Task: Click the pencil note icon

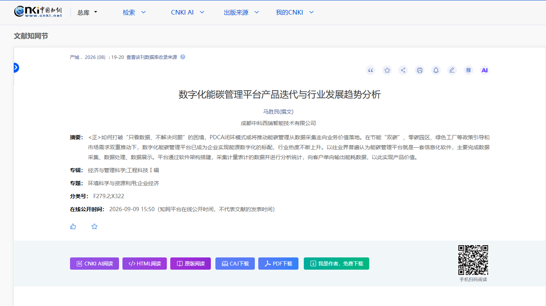Action: (452, 70)
